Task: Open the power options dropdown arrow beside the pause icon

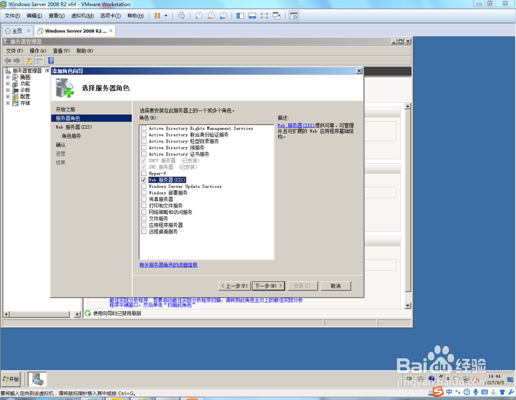Action: point(166,16)
